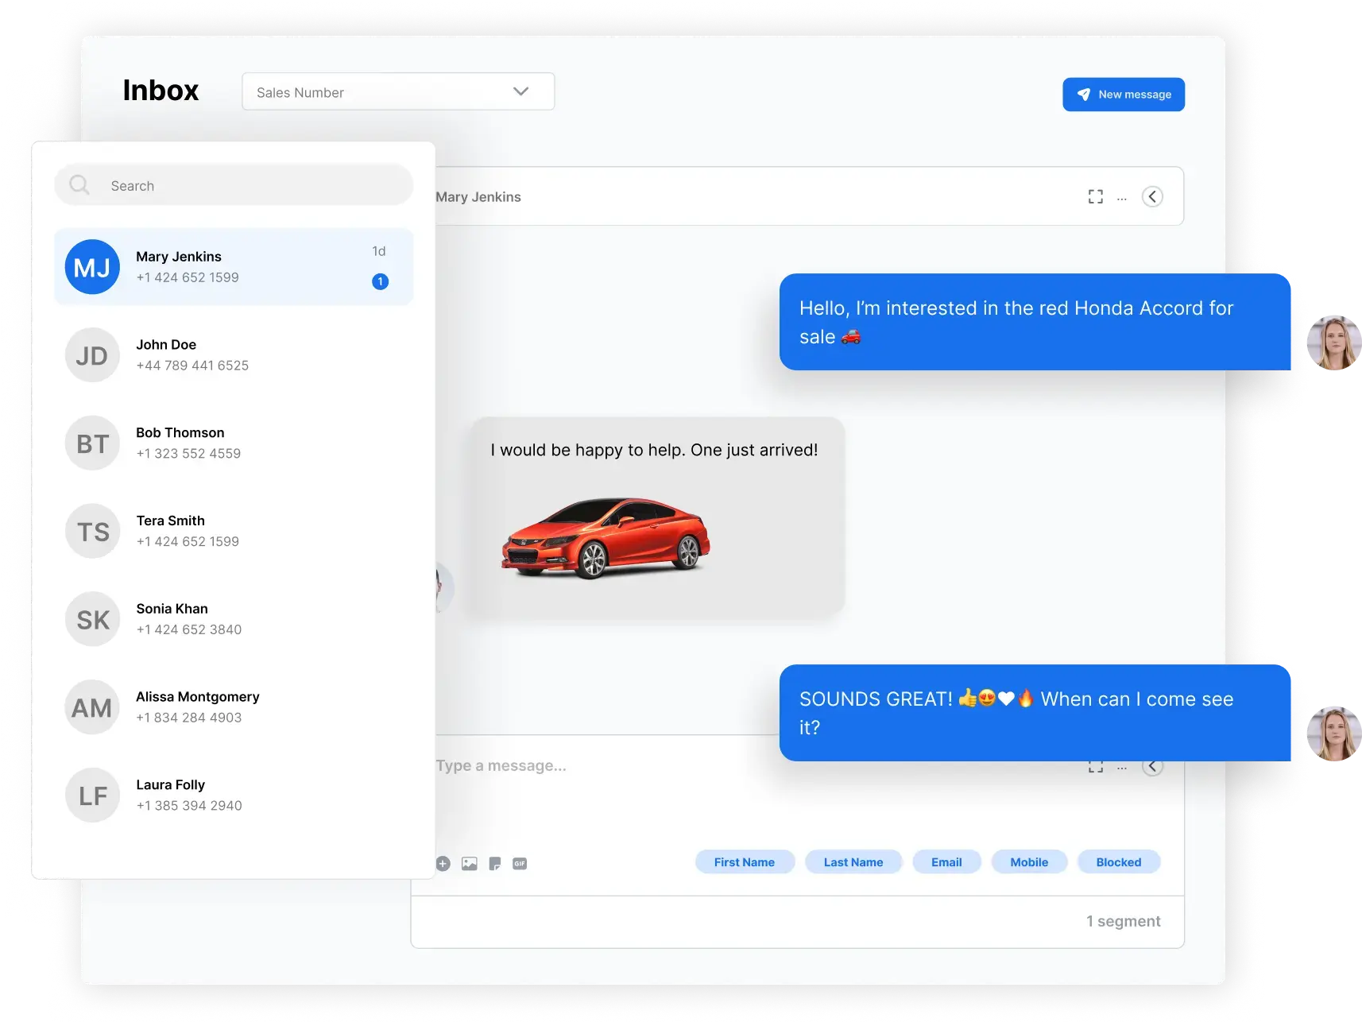1362x1022 pixels.
Task: Insert the First Name tag
Action: point(745,862)
